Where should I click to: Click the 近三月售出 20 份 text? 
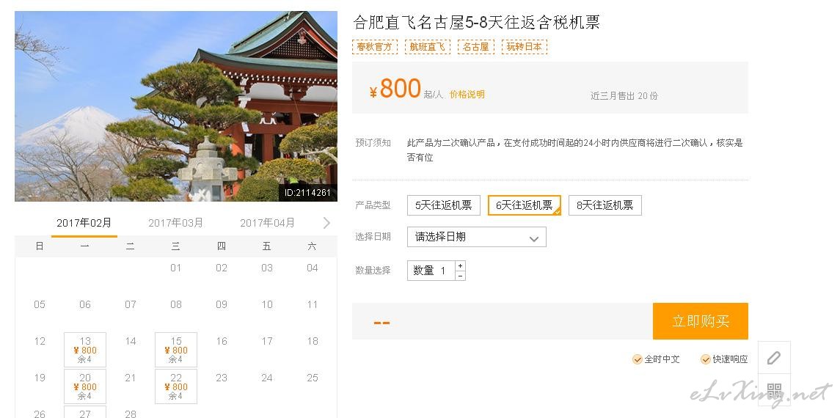pyautogui.click(x=624, y=96)
